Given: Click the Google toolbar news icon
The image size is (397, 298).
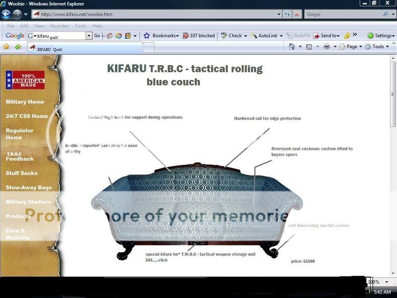Looking at the screenshot, I should pos(109,36).
